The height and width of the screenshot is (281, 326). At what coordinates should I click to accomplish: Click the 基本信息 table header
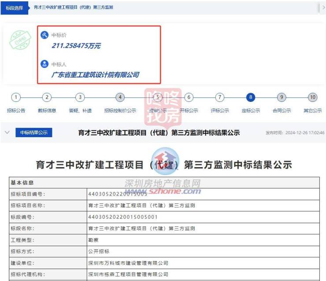[x=164, y=183]
